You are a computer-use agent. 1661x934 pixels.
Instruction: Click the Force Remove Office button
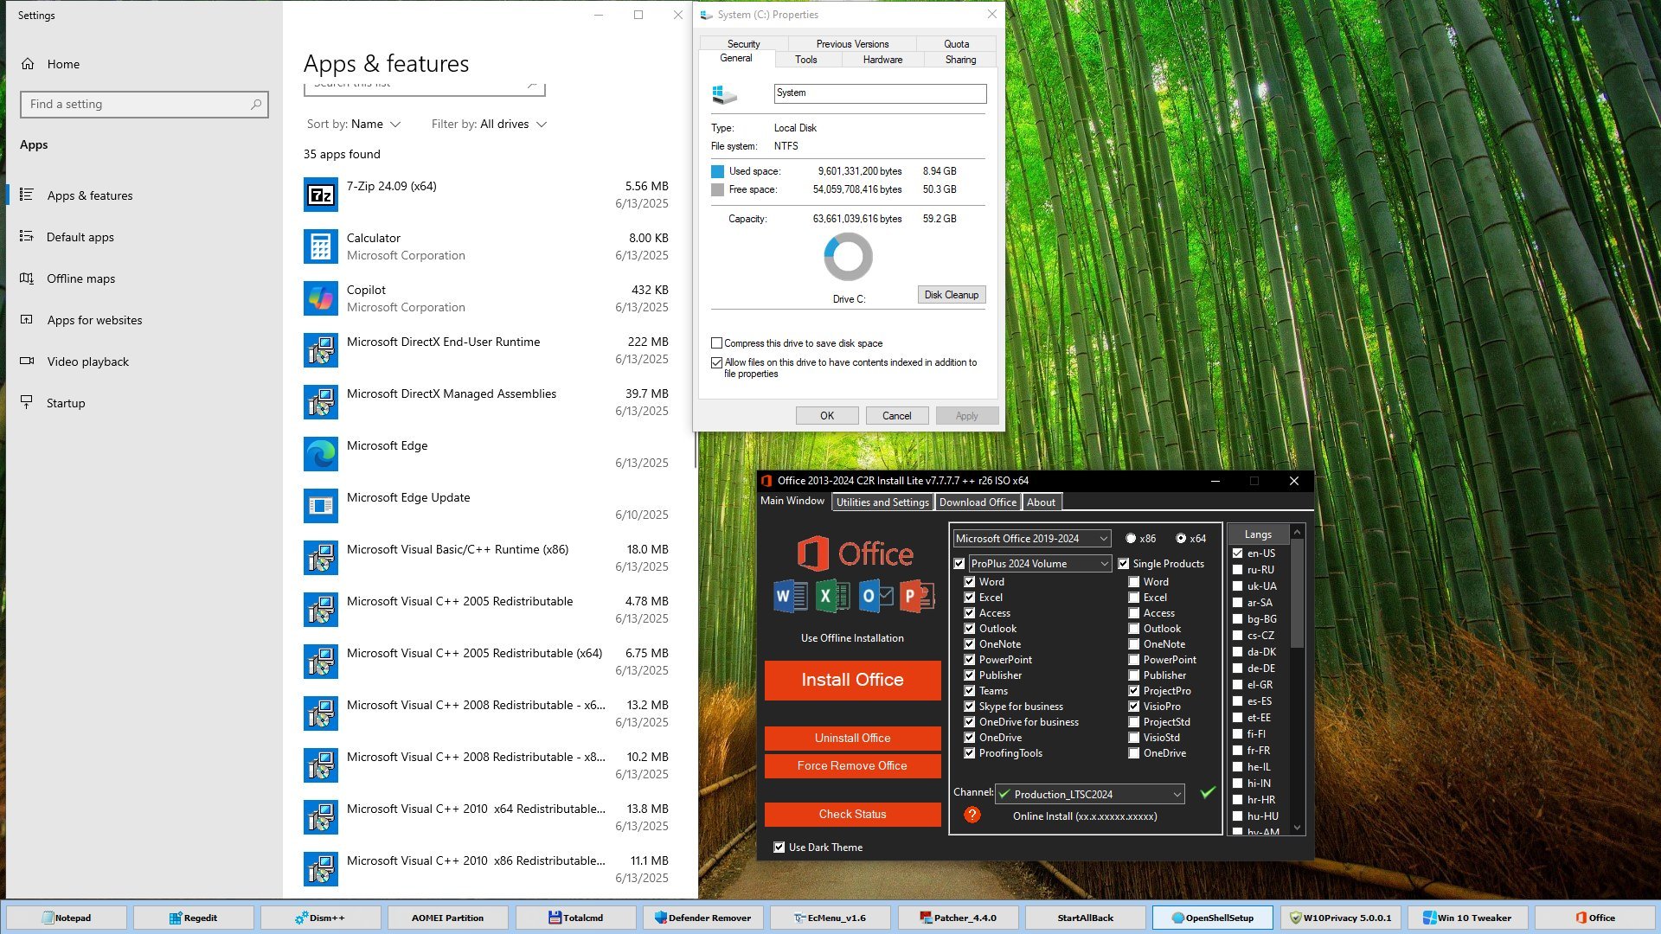tap(852, 765)
